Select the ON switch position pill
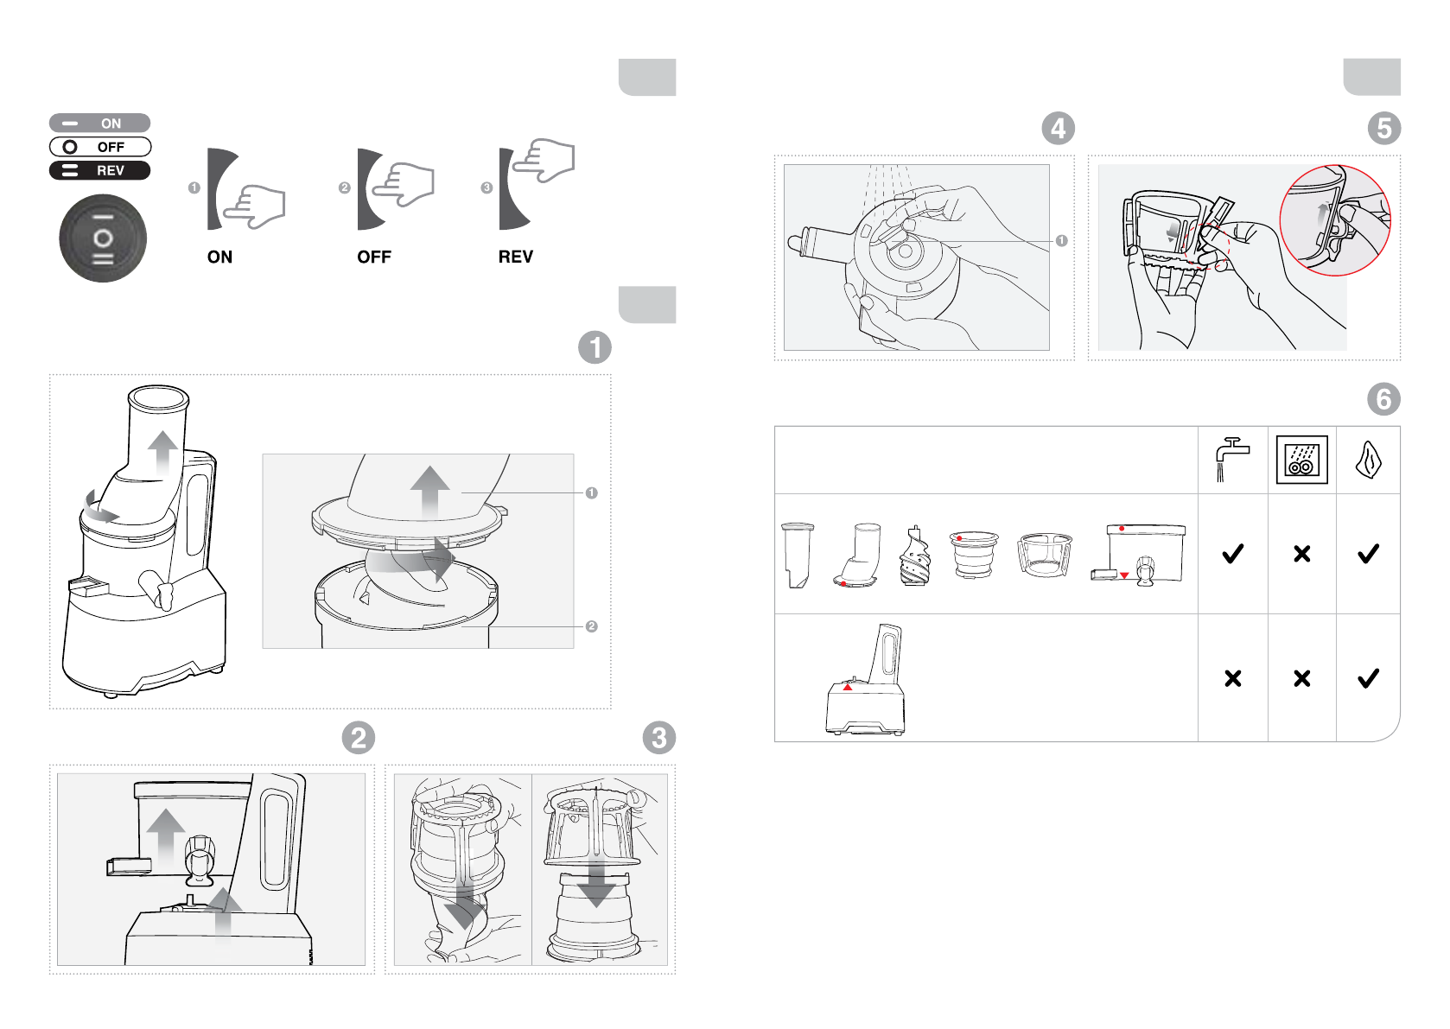The image size is (1450, 1029). [x=99, y=123]
